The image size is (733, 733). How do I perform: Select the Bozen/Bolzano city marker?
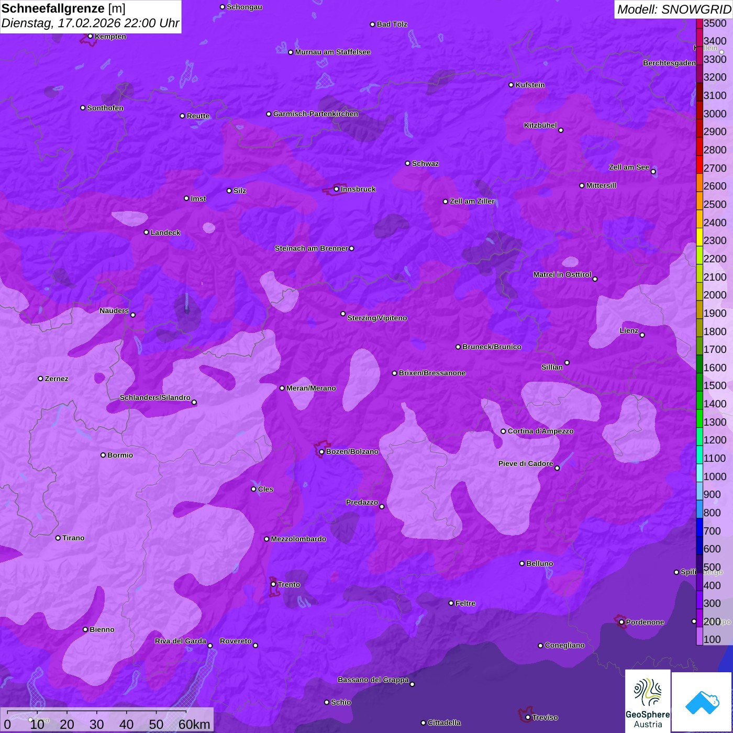tap(322, 451)
